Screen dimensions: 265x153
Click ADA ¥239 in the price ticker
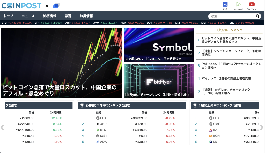(x=132, y=23)
